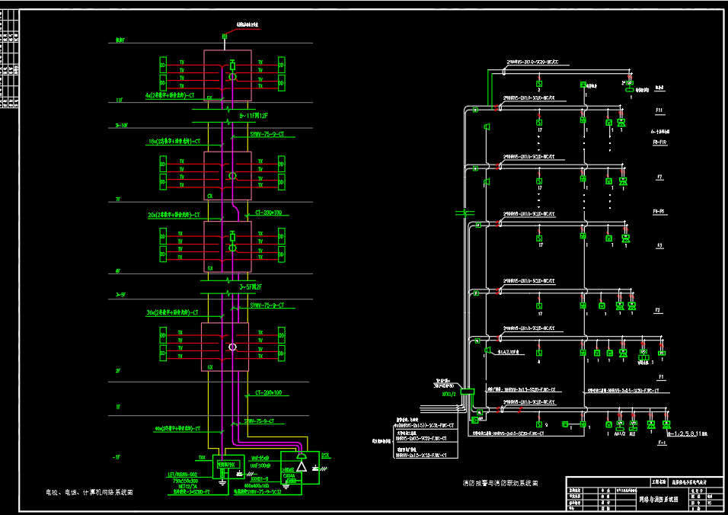Click the '2F' floor label on left diagram
Screen dimensions: 728x515
tap(118, 370)
